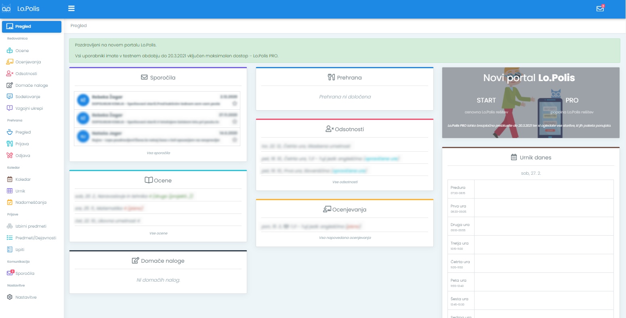Click the Ocene sidebar icon
Screen dimensions: 626x318
pos(10,51)
